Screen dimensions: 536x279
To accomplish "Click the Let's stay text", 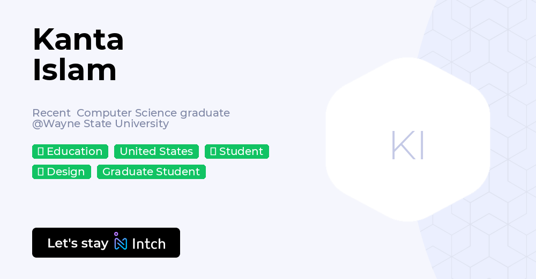I will [78, 243].
